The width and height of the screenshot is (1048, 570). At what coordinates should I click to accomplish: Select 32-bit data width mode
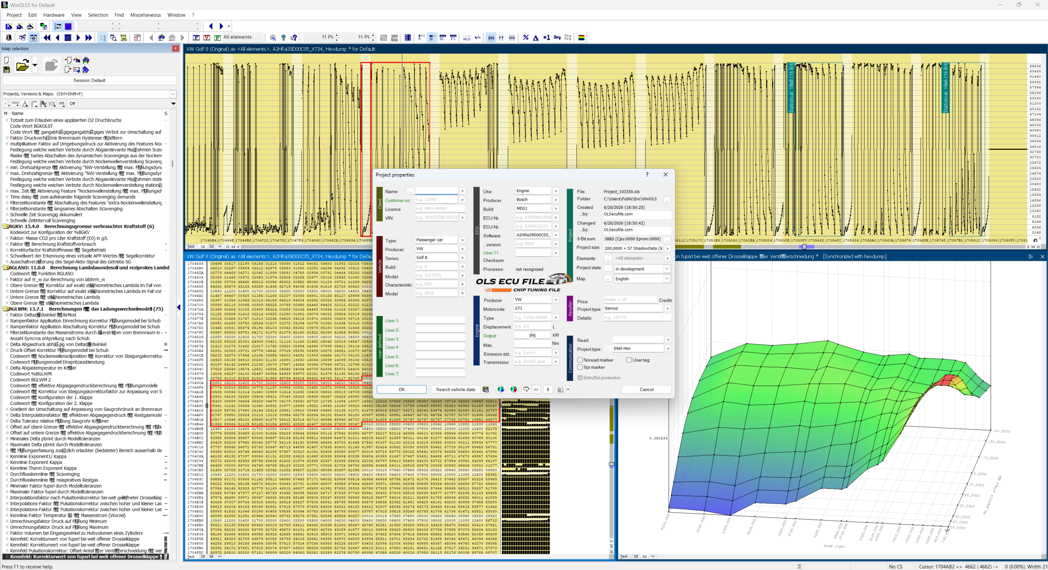442,38
